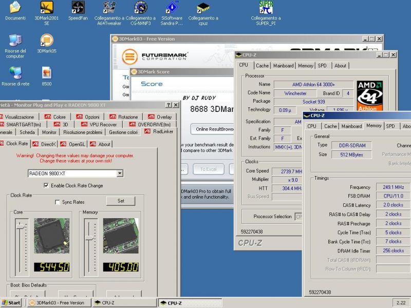This screenshot has width=411, height=308.
Task: Click the AMD Athlon 64 logo
Action: coord(369,96)
